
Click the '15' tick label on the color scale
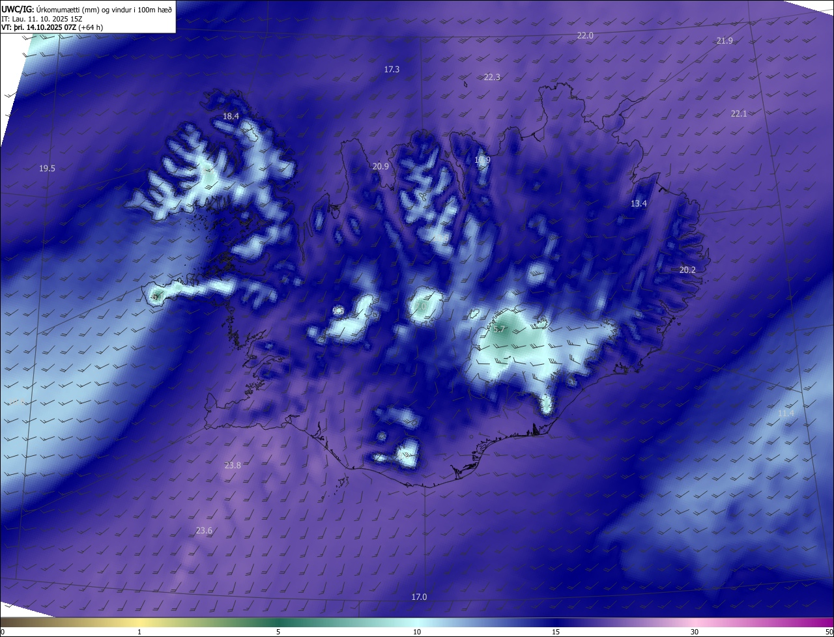[556, 632]
